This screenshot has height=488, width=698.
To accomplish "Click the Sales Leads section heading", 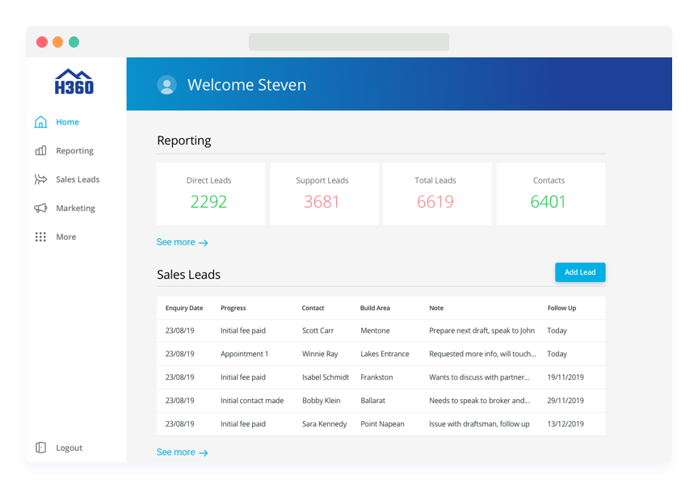I will (x=188, y=275).
